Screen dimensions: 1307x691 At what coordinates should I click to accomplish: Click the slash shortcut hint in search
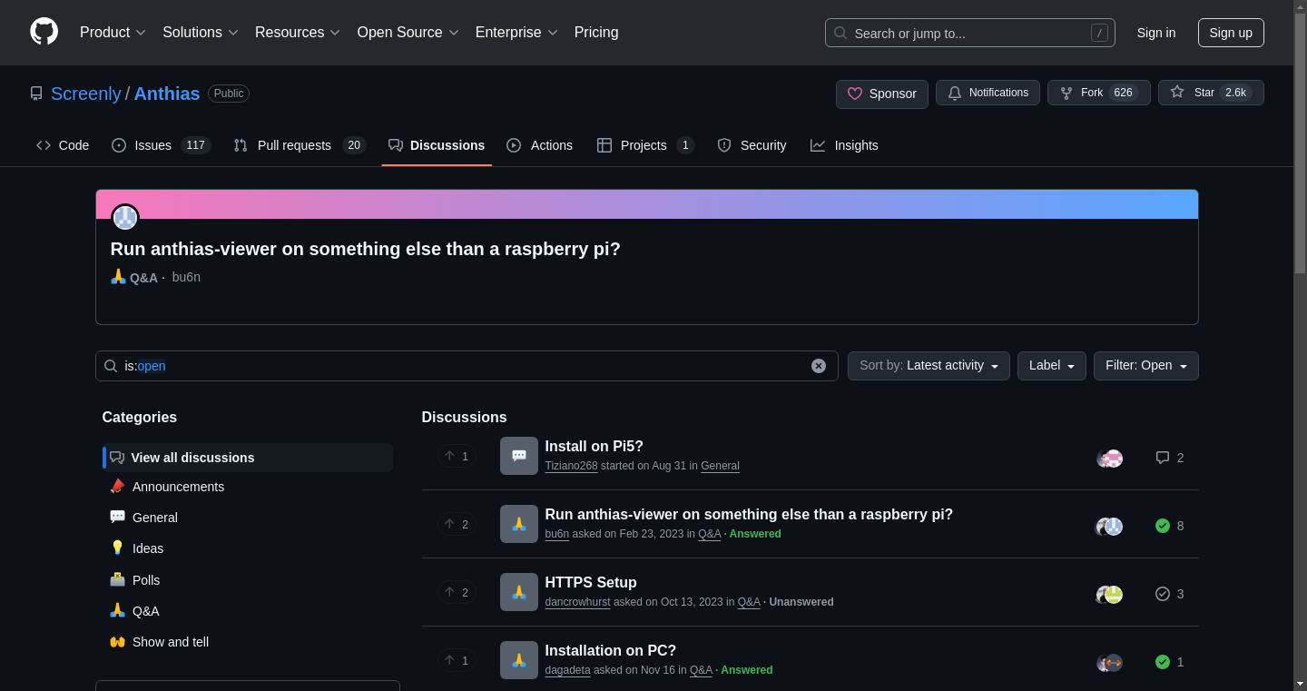(x=1099, y=33)
